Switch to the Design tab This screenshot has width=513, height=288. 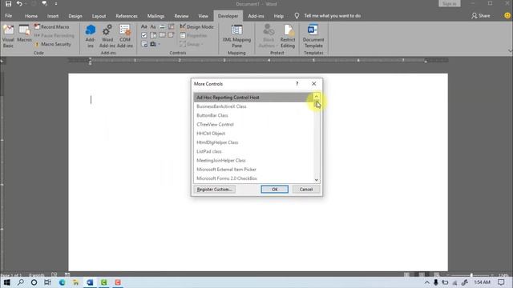pyautogui.click(x=75, y=16)
